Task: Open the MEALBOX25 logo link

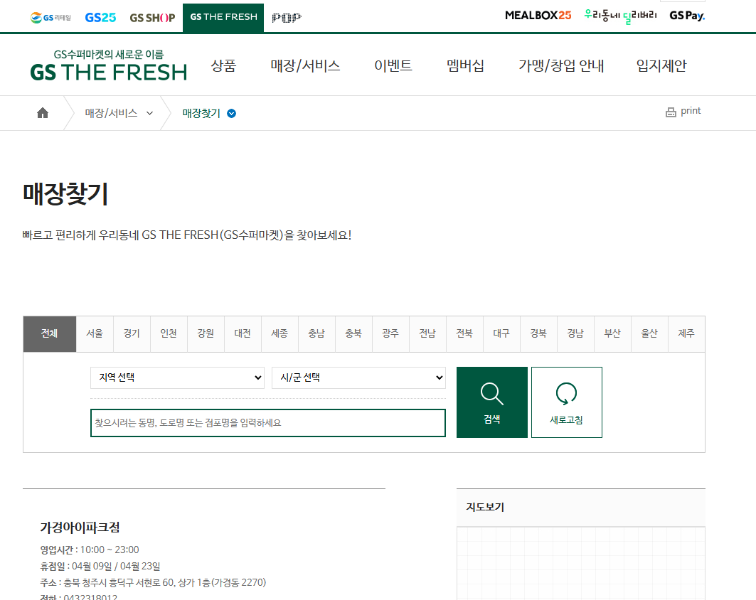Action: tap(538, 16)
